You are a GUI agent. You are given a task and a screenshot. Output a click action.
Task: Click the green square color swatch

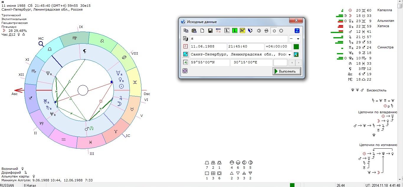[x=296, y=47]
